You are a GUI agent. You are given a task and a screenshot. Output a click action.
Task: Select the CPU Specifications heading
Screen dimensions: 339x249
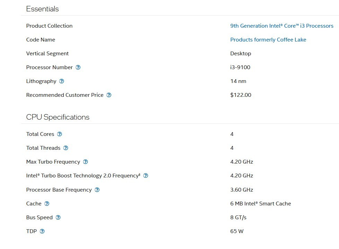pyautogui.click(x=58, y=117)
